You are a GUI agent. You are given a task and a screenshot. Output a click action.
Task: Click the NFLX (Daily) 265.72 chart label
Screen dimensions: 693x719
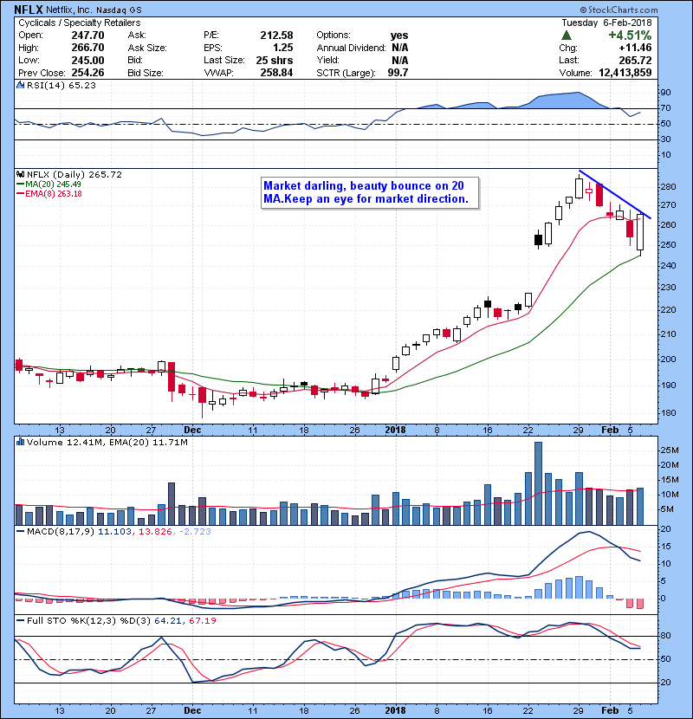74,174
